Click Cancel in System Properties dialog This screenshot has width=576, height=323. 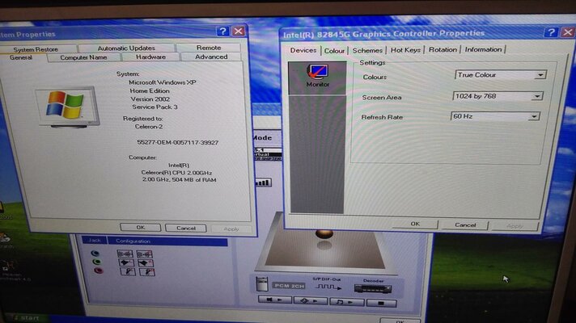tap(185, 229)
